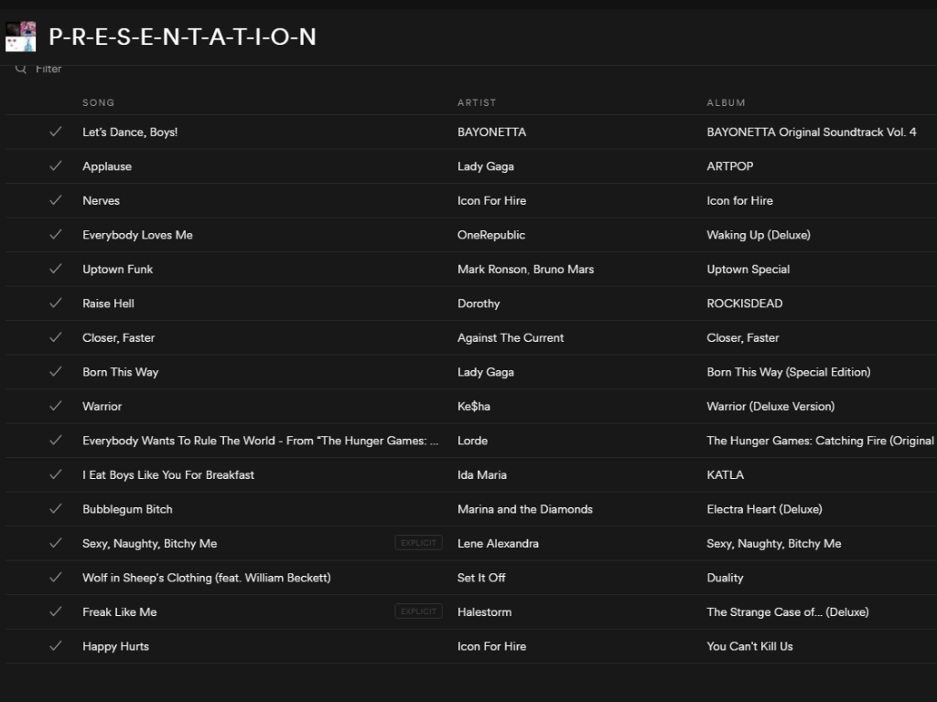The image size is (937, 702).
Task: Toggle saved checkmark for Let's Dance, Boys!
Action: [56, 132]
